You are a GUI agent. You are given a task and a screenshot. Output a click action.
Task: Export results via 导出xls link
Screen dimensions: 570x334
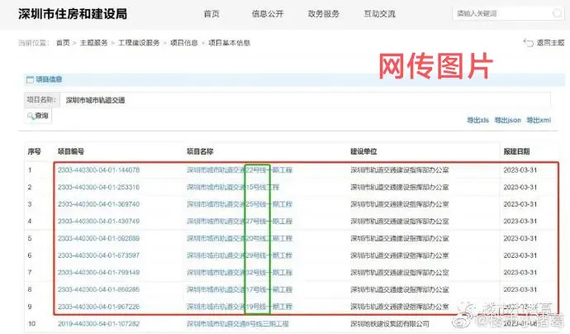[x=477, y=121]
